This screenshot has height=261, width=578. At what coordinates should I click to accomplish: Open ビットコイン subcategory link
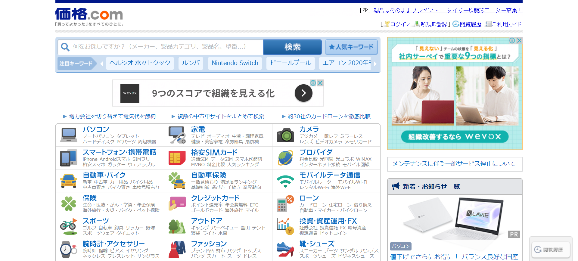coord(333,233)
